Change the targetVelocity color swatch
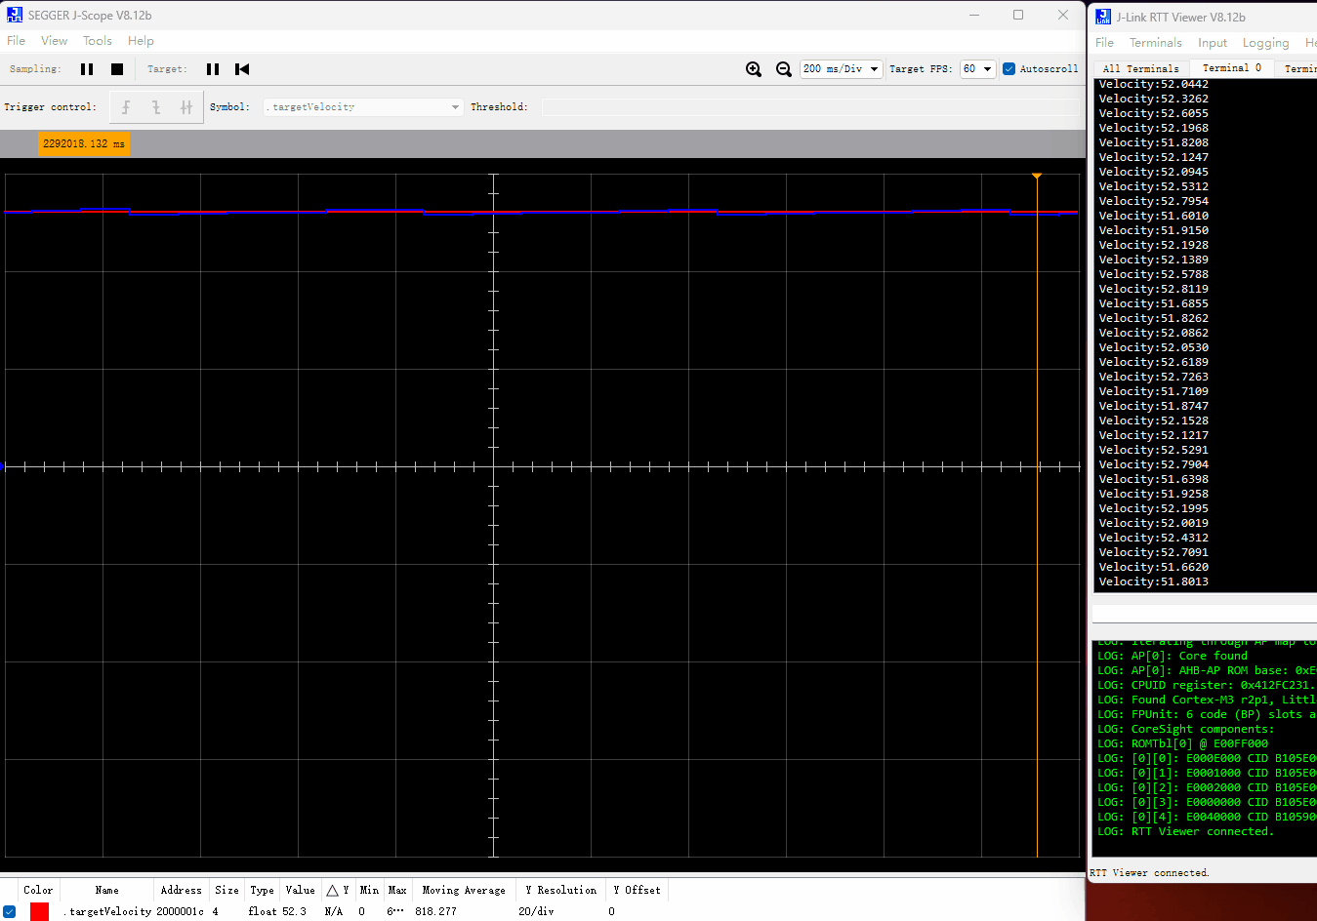1317x921 pixels. pos(38,910)
